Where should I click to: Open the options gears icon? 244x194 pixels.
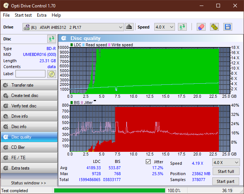point(214,27)
